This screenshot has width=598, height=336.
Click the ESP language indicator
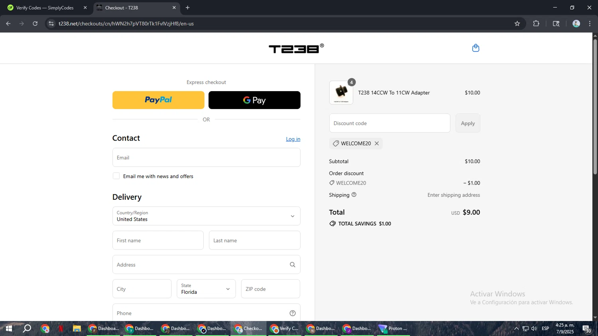tap(545, 328)
